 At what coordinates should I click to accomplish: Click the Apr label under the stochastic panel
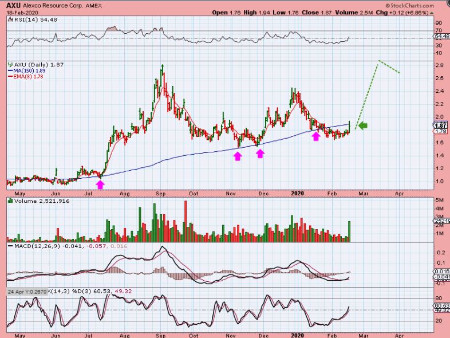(400, 335)
